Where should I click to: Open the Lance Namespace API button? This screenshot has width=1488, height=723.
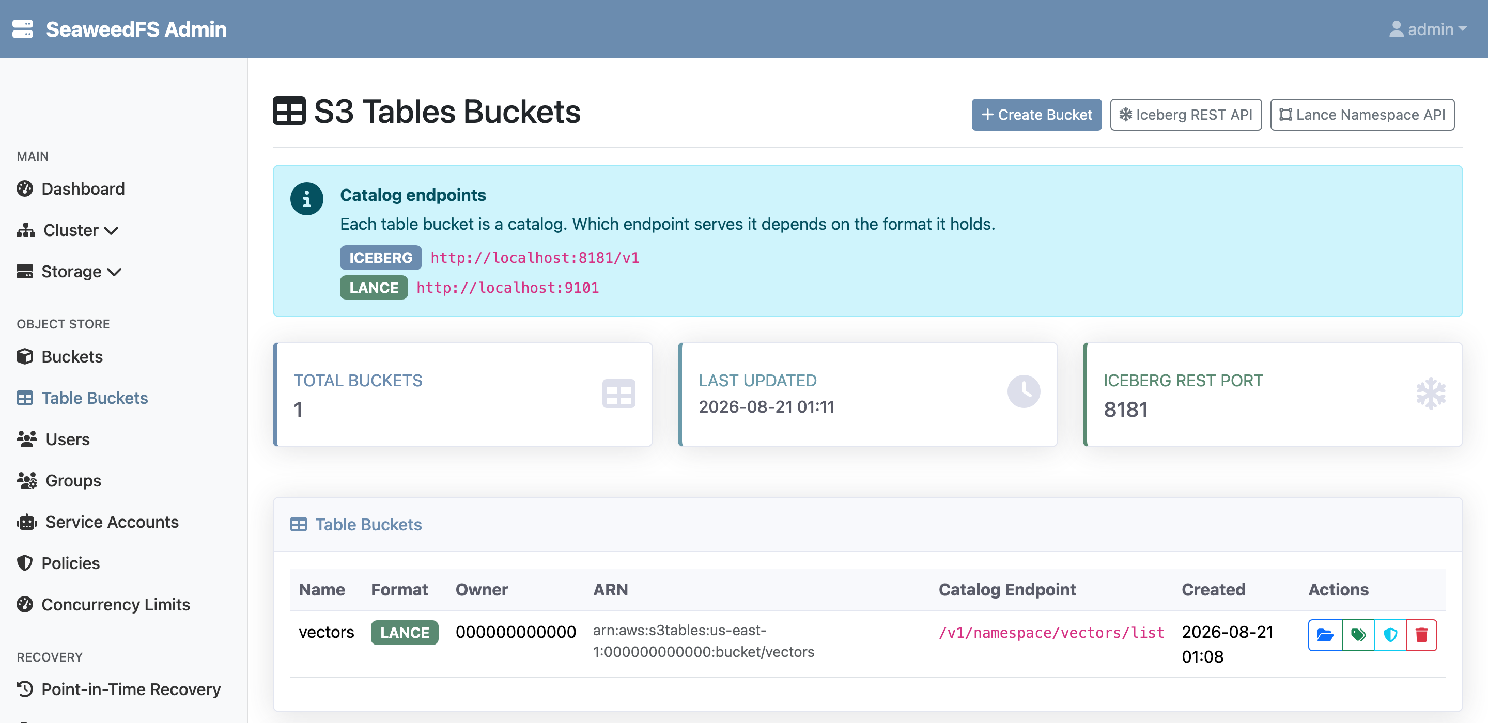[1362, 114]
